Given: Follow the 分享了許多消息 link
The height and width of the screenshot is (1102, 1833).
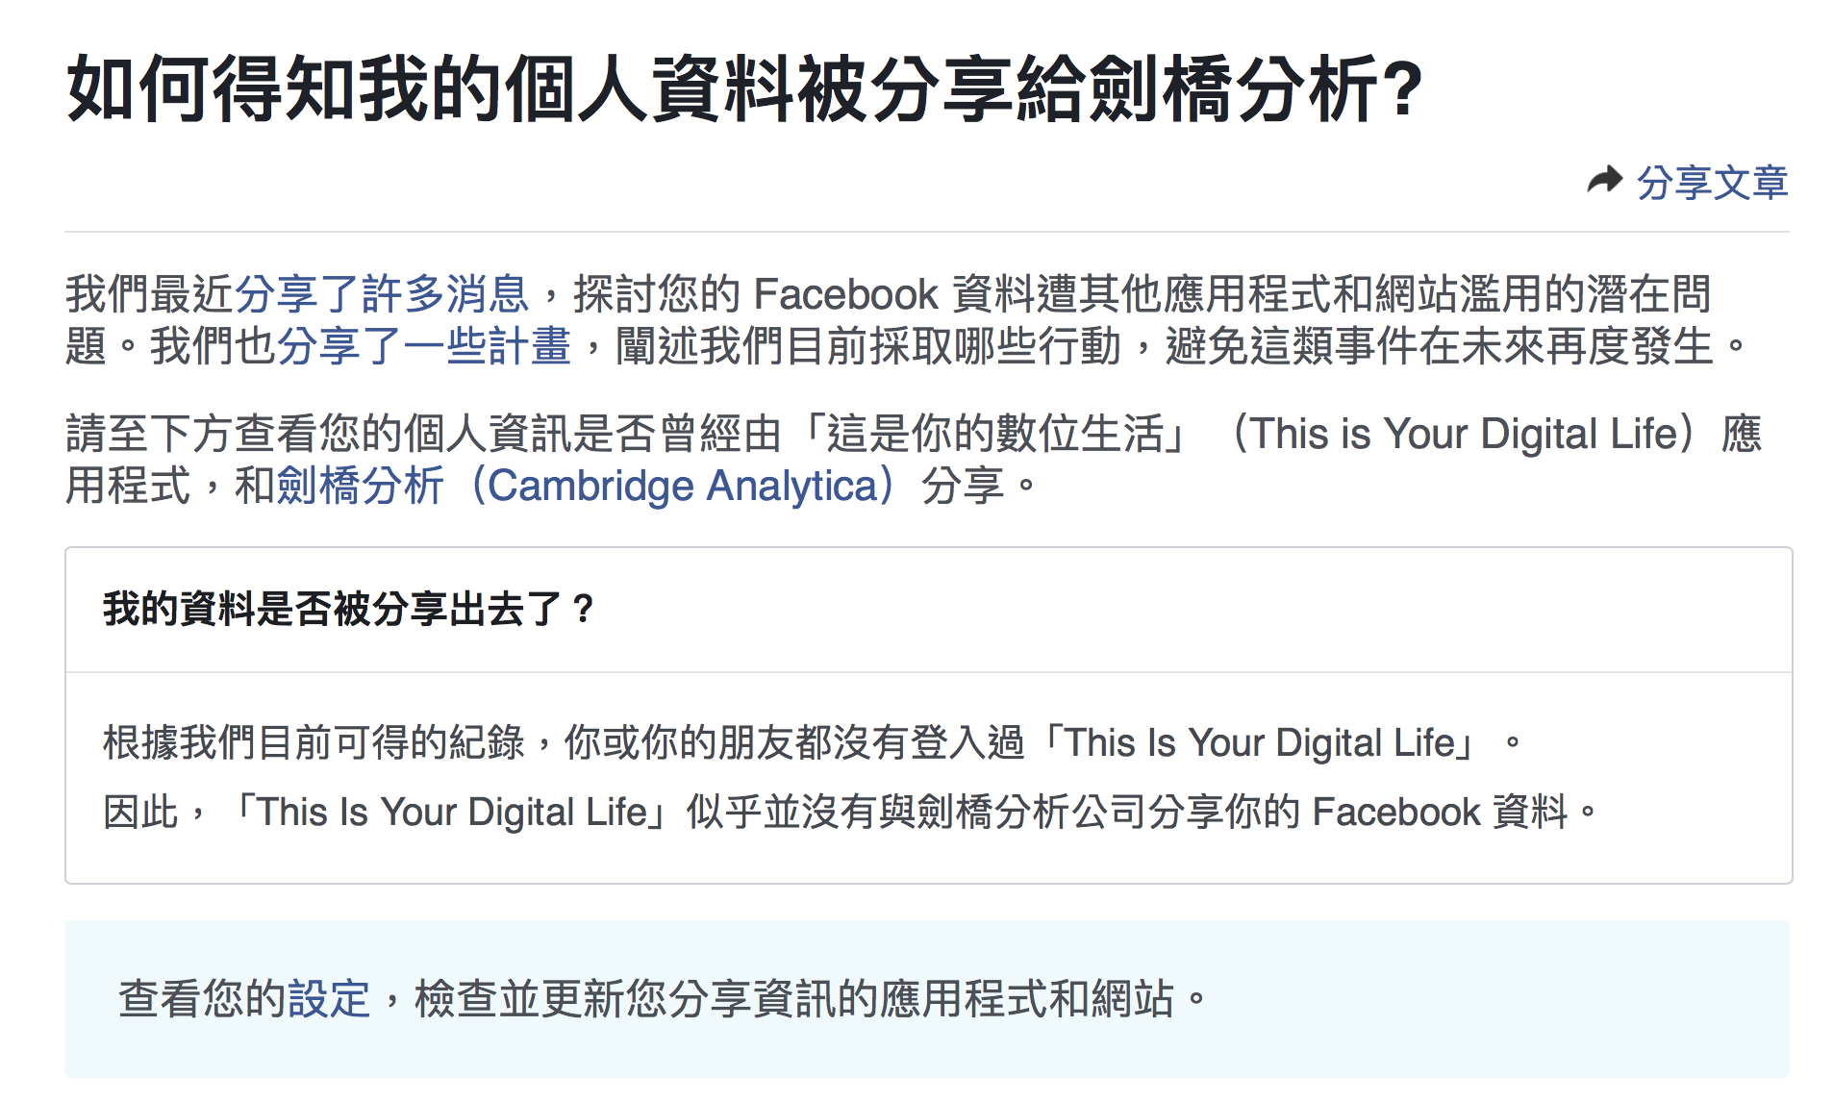Looking at the screenshot, I should (382, 294).
